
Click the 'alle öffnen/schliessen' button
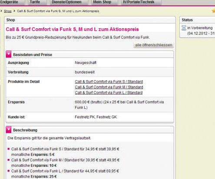154,45
